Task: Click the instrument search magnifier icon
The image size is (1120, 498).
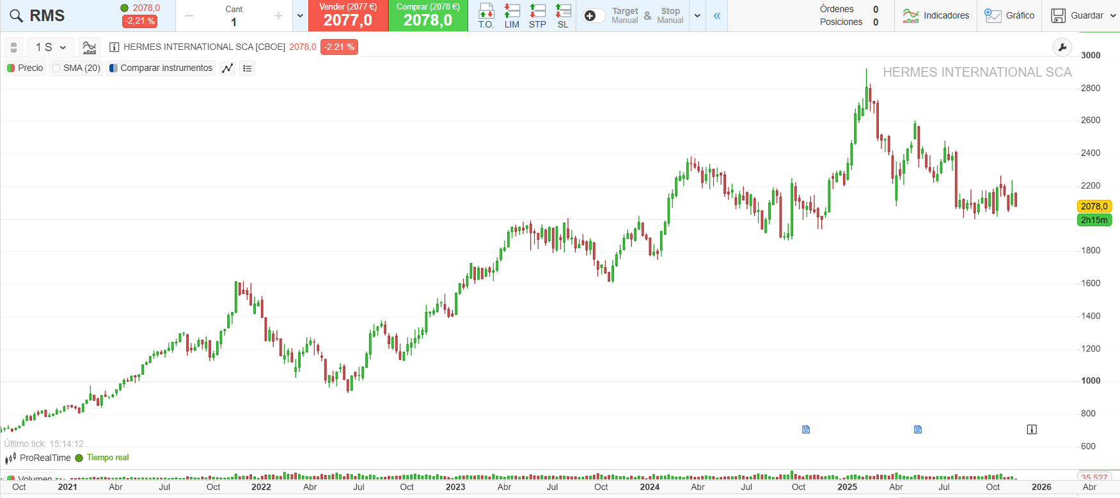Action: [x=17, y=16]
